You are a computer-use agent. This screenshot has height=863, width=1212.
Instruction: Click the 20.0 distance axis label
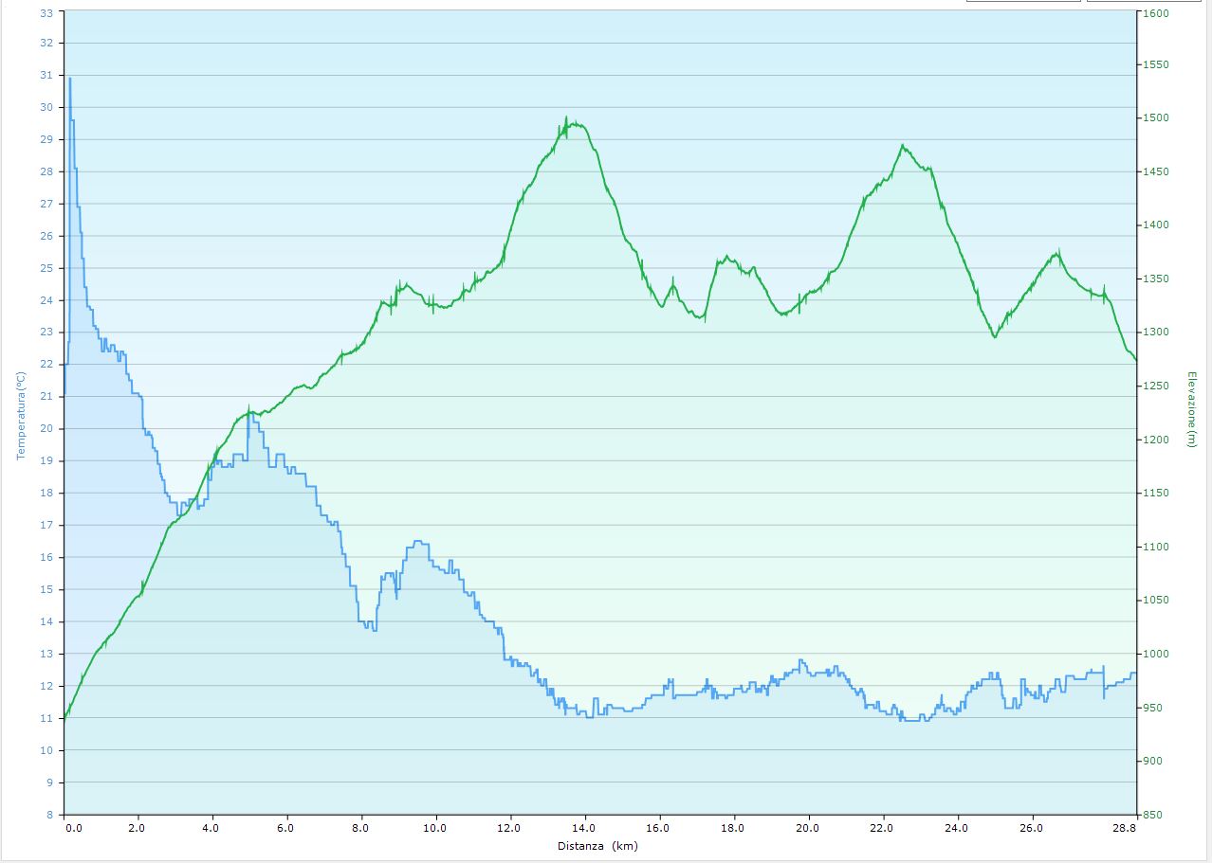[808, 828]
